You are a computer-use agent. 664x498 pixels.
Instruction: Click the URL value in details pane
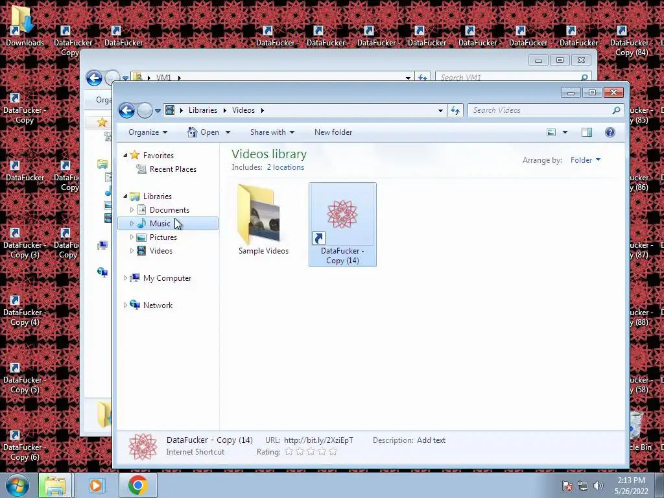(318, 440)
